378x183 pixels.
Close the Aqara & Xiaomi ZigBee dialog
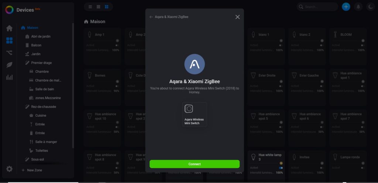coord(237,17)
